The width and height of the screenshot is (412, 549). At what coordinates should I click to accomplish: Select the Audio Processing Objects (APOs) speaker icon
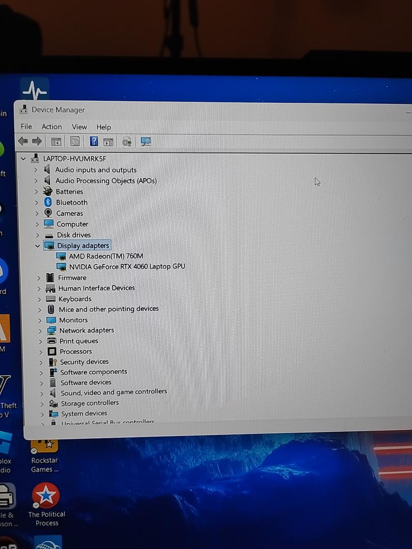pos(47,180)
